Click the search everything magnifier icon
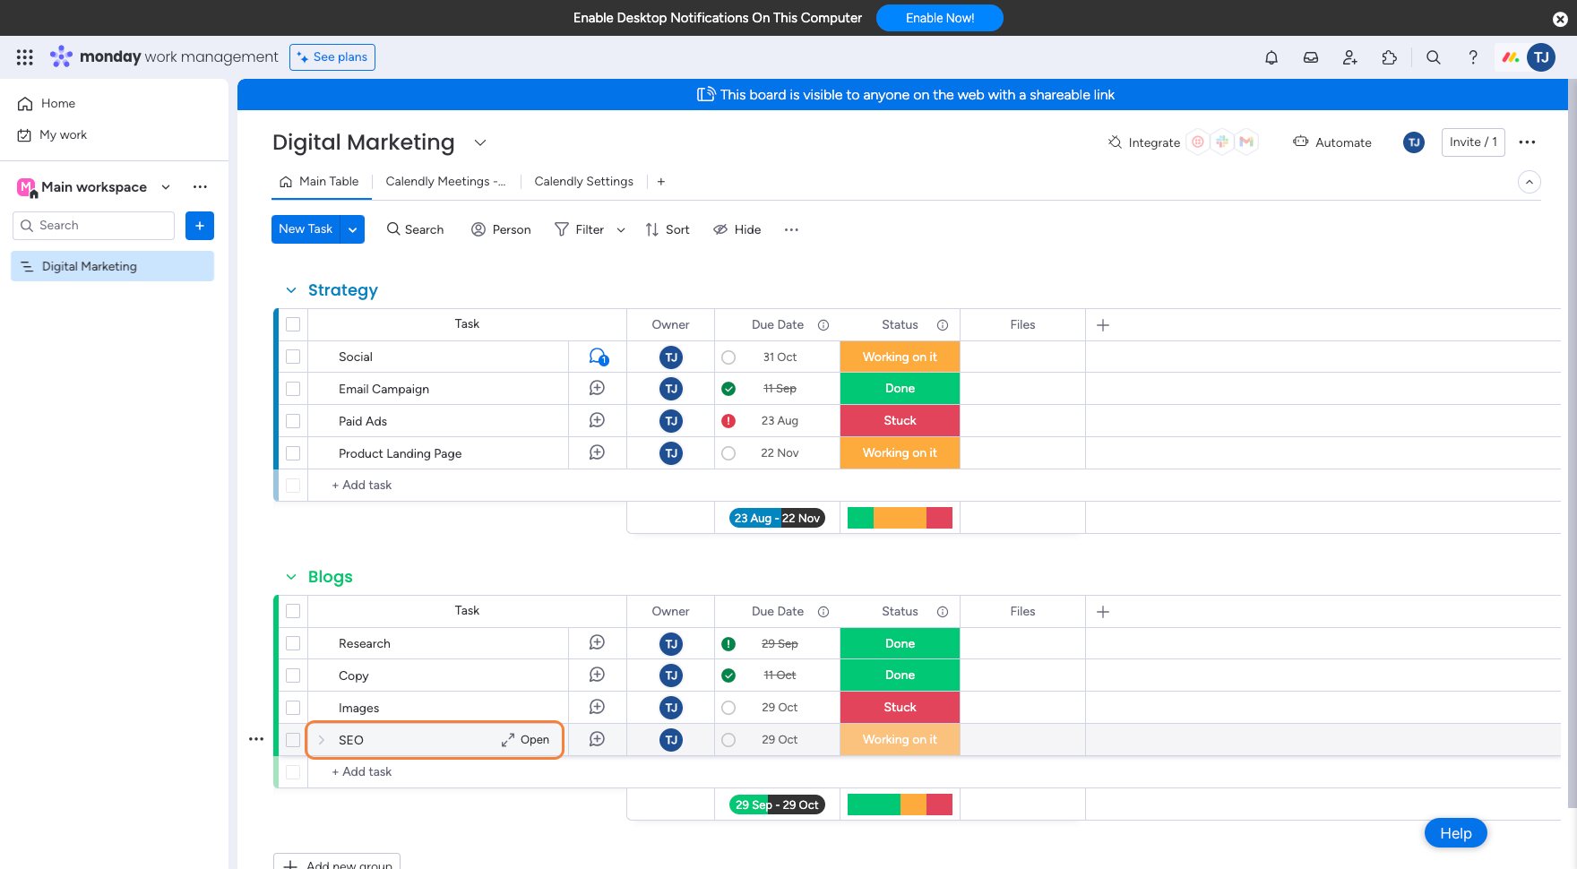The height and width of the screenshot is (869, 1577). [1433, 57]
